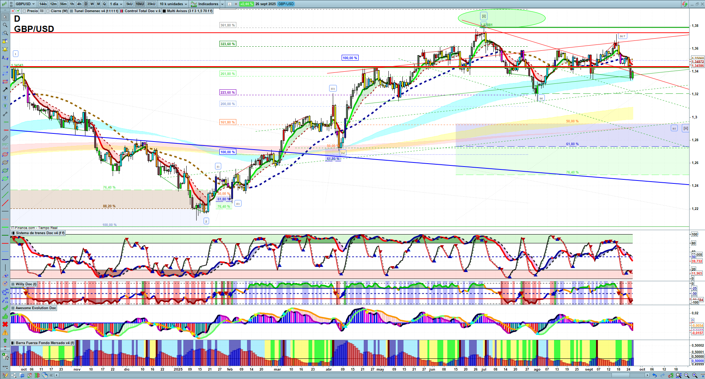
Task: Click the bell alert tool
Action: coord(5,49)
